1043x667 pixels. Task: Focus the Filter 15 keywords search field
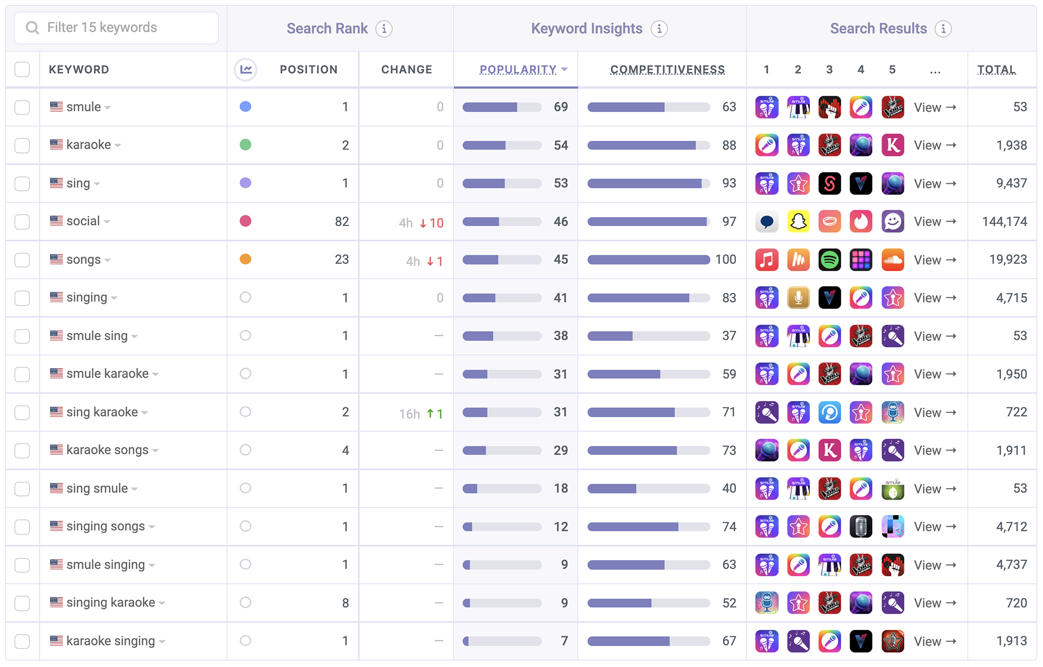pos(116,28)
